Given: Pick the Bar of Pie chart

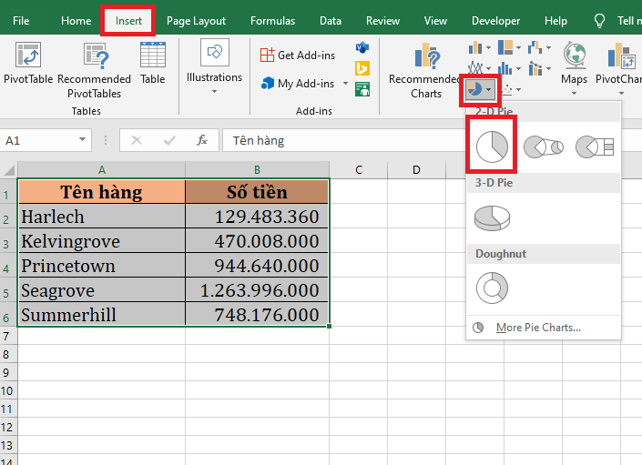Looking at the screenshot, I should [596, 146].
